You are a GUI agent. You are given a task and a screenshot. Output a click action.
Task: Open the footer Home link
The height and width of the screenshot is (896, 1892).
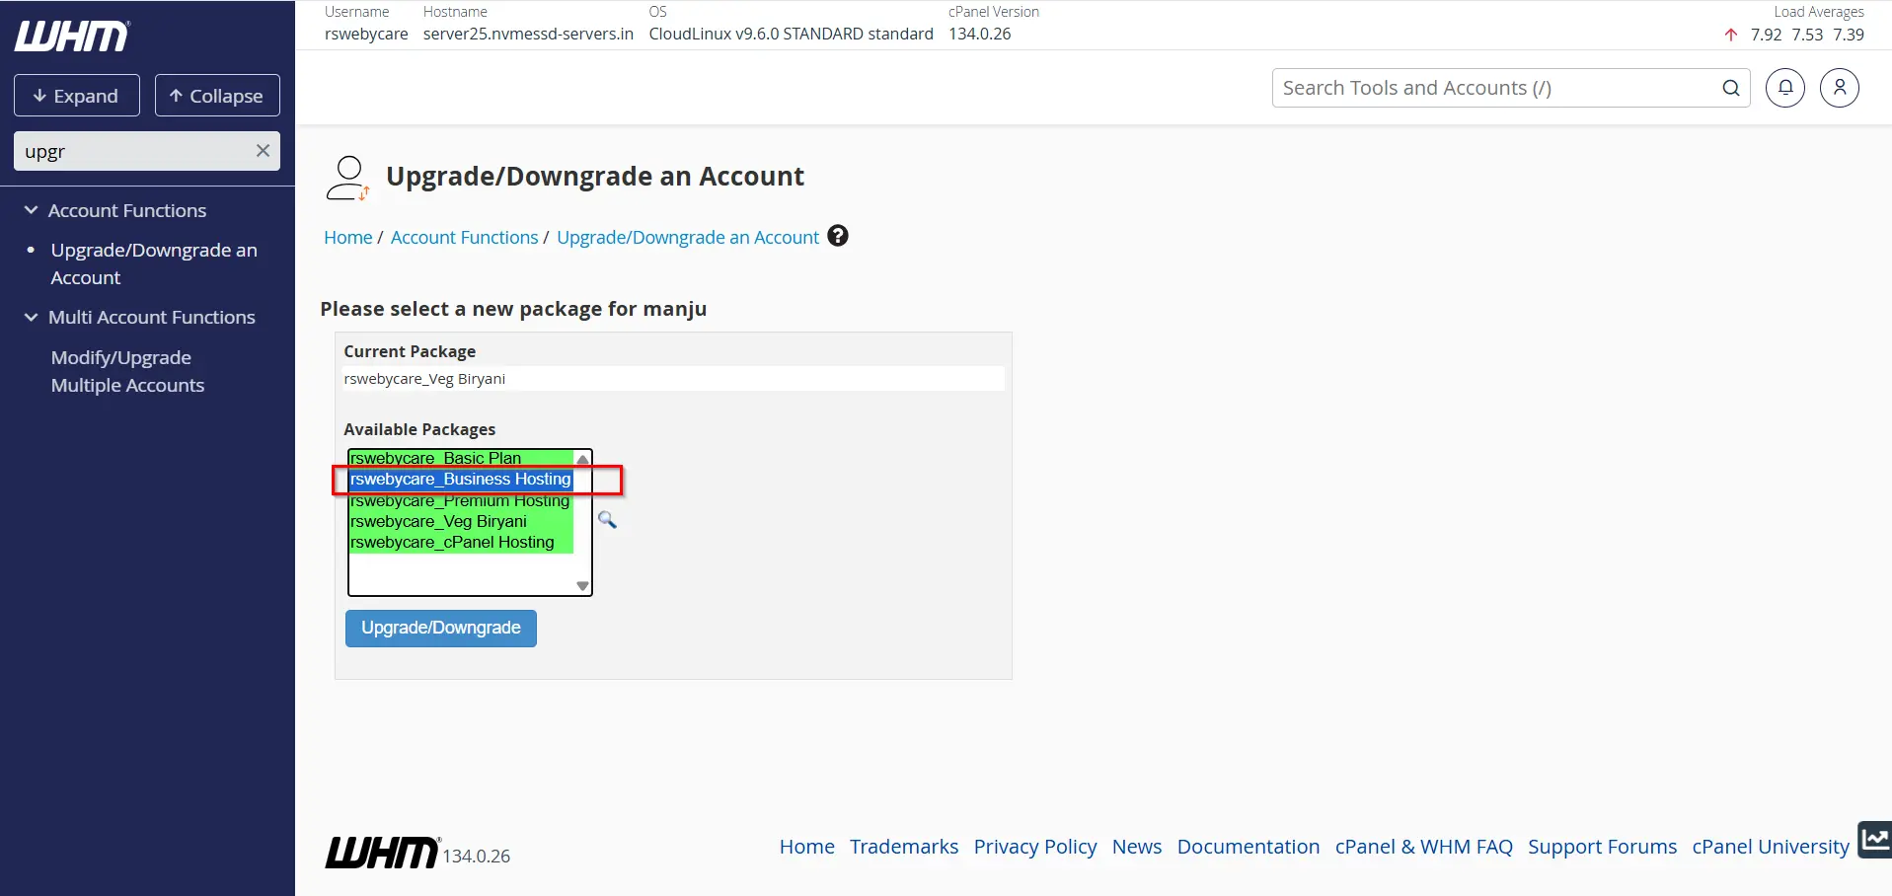click(x=806, y=847)
